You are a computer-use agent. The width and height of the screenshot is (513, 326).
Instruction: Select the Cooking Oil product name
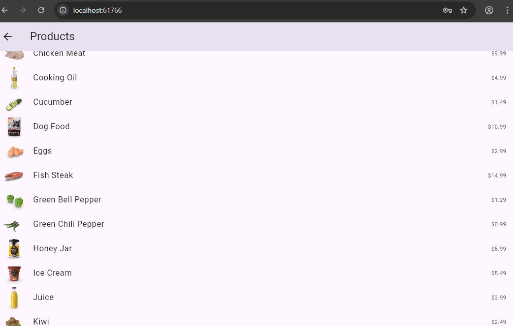coord(55,78)
